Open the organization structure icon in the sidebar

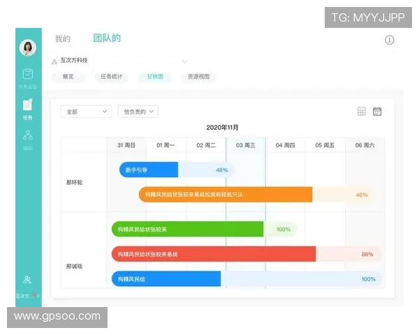click(x=28, y=135)
